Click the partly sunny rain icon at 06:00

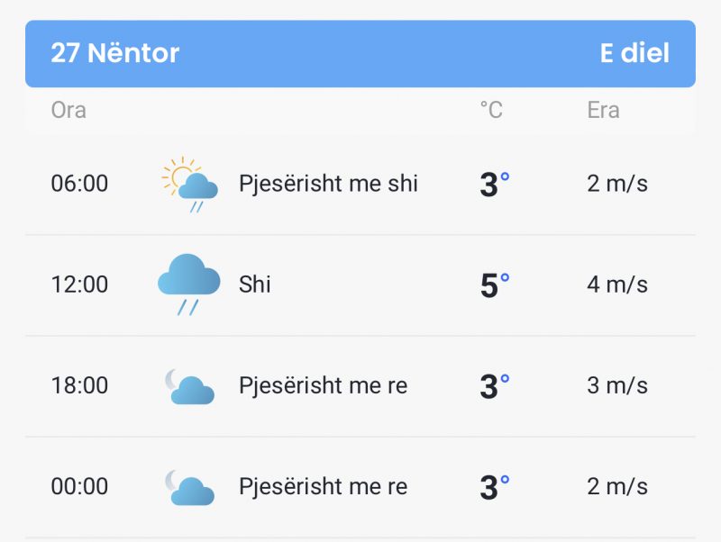point(189,185)
